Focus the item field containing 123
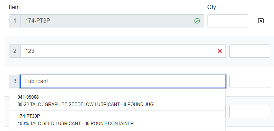 [x=123, y=51]
